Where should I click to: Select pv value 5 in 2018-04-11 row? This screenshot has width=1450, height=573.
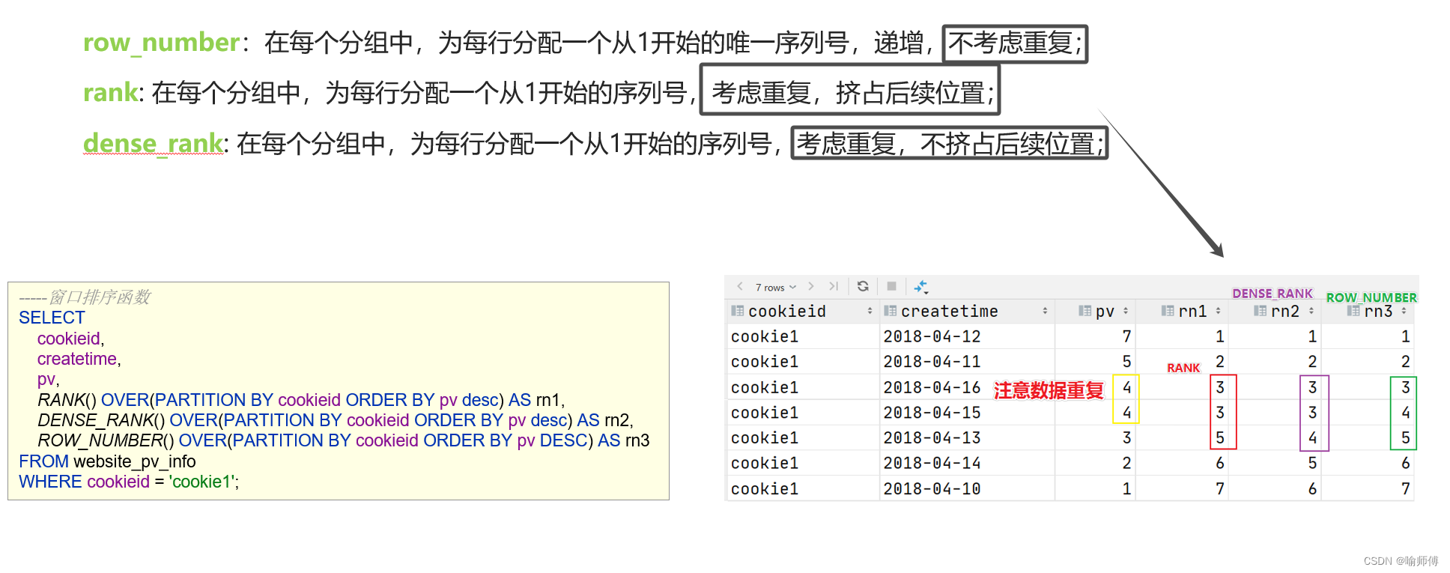pyautogui.click(x=1126, y=362)
